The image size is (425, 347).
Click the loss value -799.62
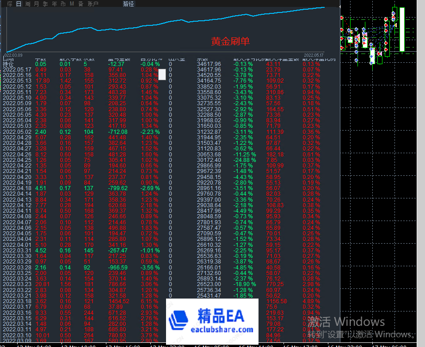click(117, 188)
